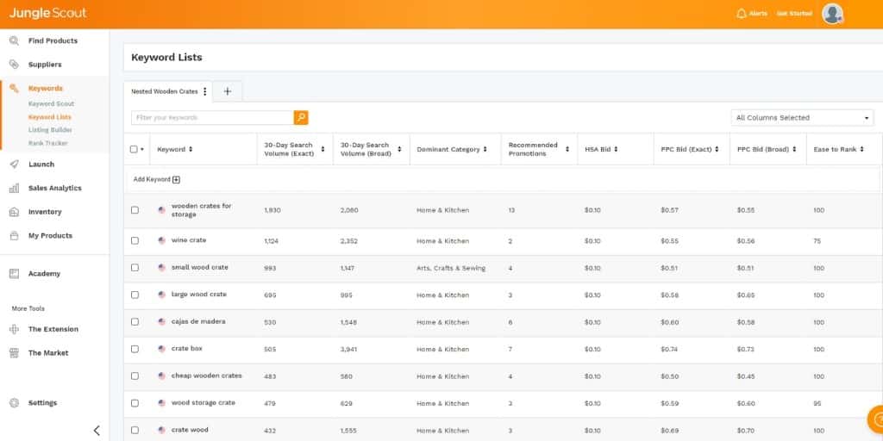Click The Market storefront icon
The width and height of the screenshot is (883, 441).
14,352
